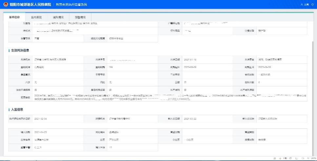Viewport: 317px width, 161px height.
Task: Switch to the 基本信息 tab
Action: 14,17
